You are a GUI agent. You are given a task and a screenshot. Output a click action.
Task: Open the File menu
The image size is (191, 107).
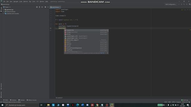[4, 1]
